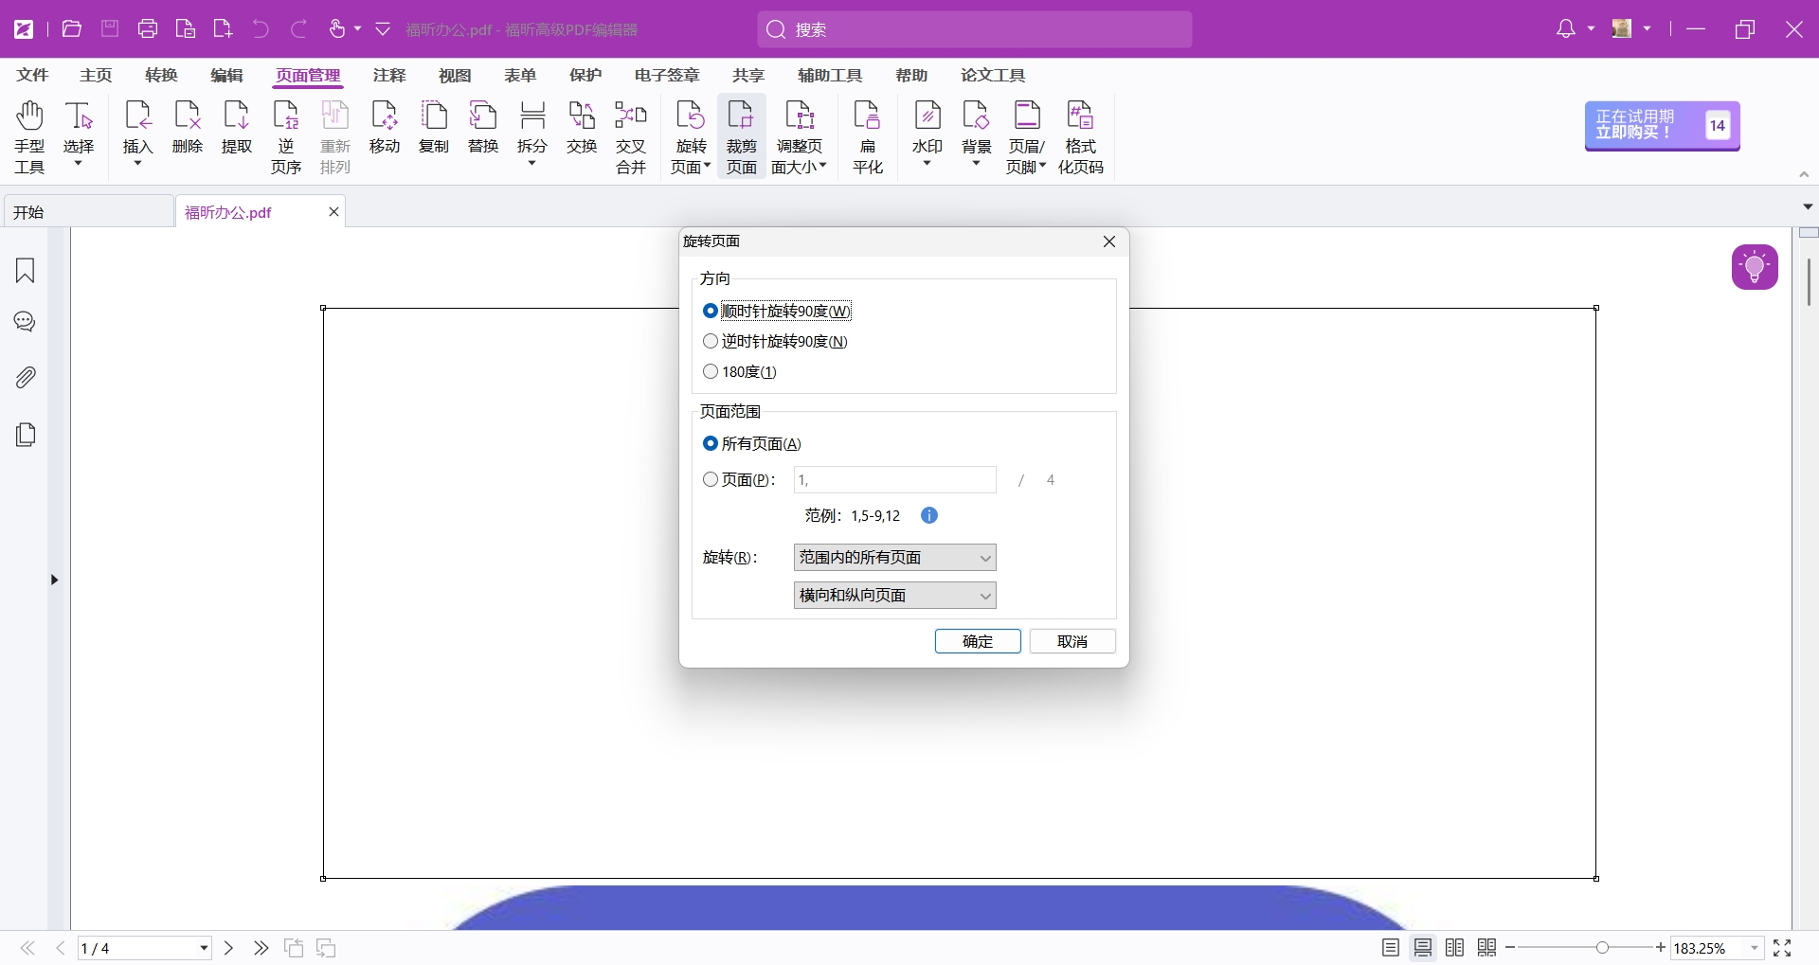Viewport: 1819px width, 965px height.
Task: Open the 文件 menu
Action: pyautogui.click(x=32, y=76)
